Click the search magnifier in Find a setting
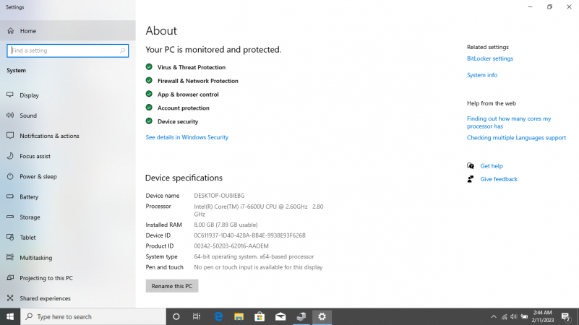The height and width of the screenshot is (325, 579). (x=123, y=51)
